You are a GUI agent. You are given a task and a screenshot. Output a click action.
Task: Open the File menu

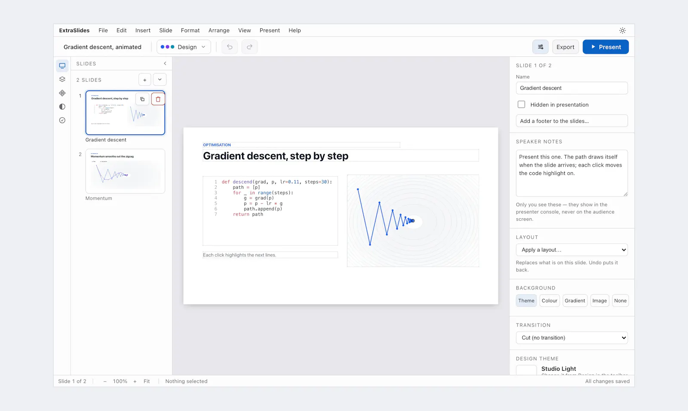103,30
